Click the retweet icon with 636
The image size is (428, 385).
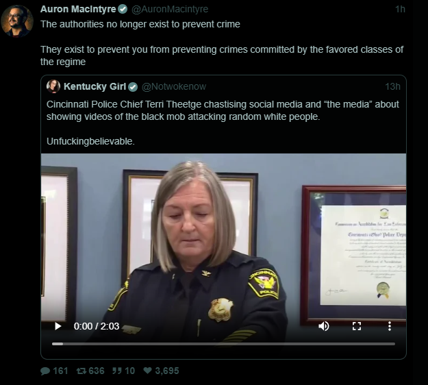(81, 371)
